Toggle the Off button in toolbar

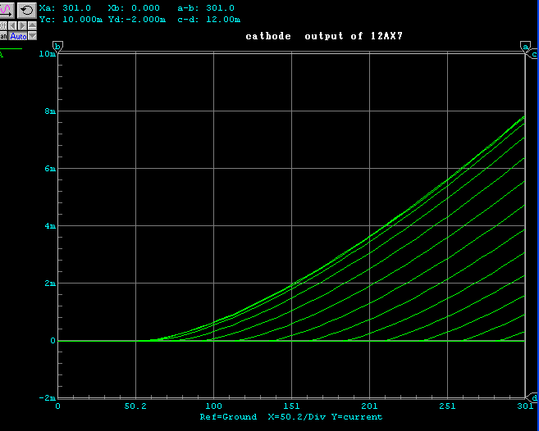click(x=3, y=25)
